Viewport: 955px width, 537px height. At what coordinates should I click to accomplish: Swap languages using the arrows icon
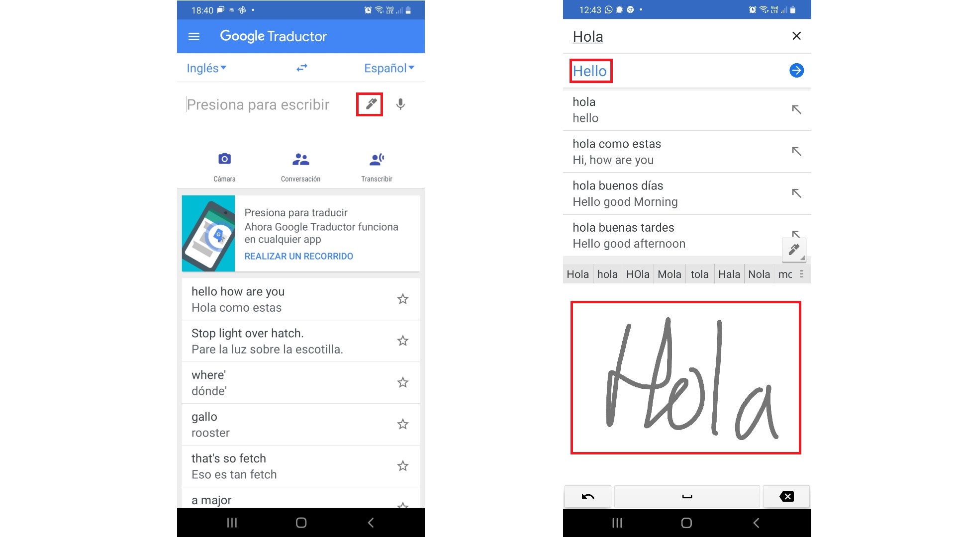tap(300, 68)
